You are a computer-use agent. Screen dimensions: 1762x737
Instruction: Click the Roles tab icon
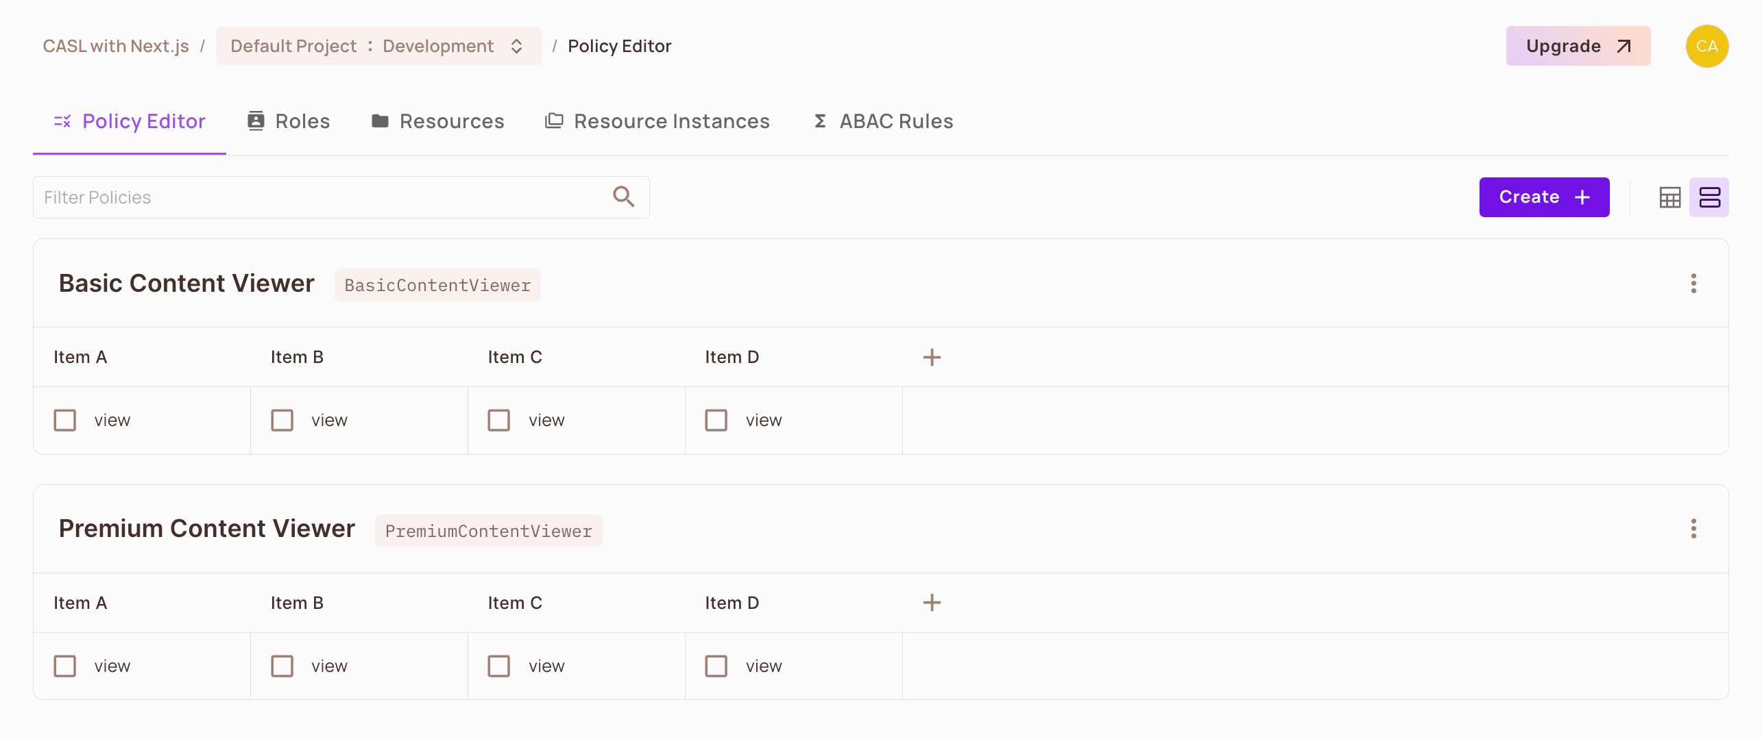255,120
